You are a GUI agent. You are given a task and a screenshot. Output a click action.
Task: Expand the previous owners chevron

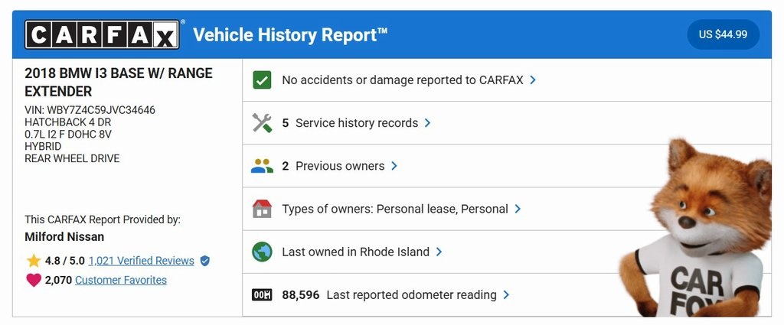(394, 166)
